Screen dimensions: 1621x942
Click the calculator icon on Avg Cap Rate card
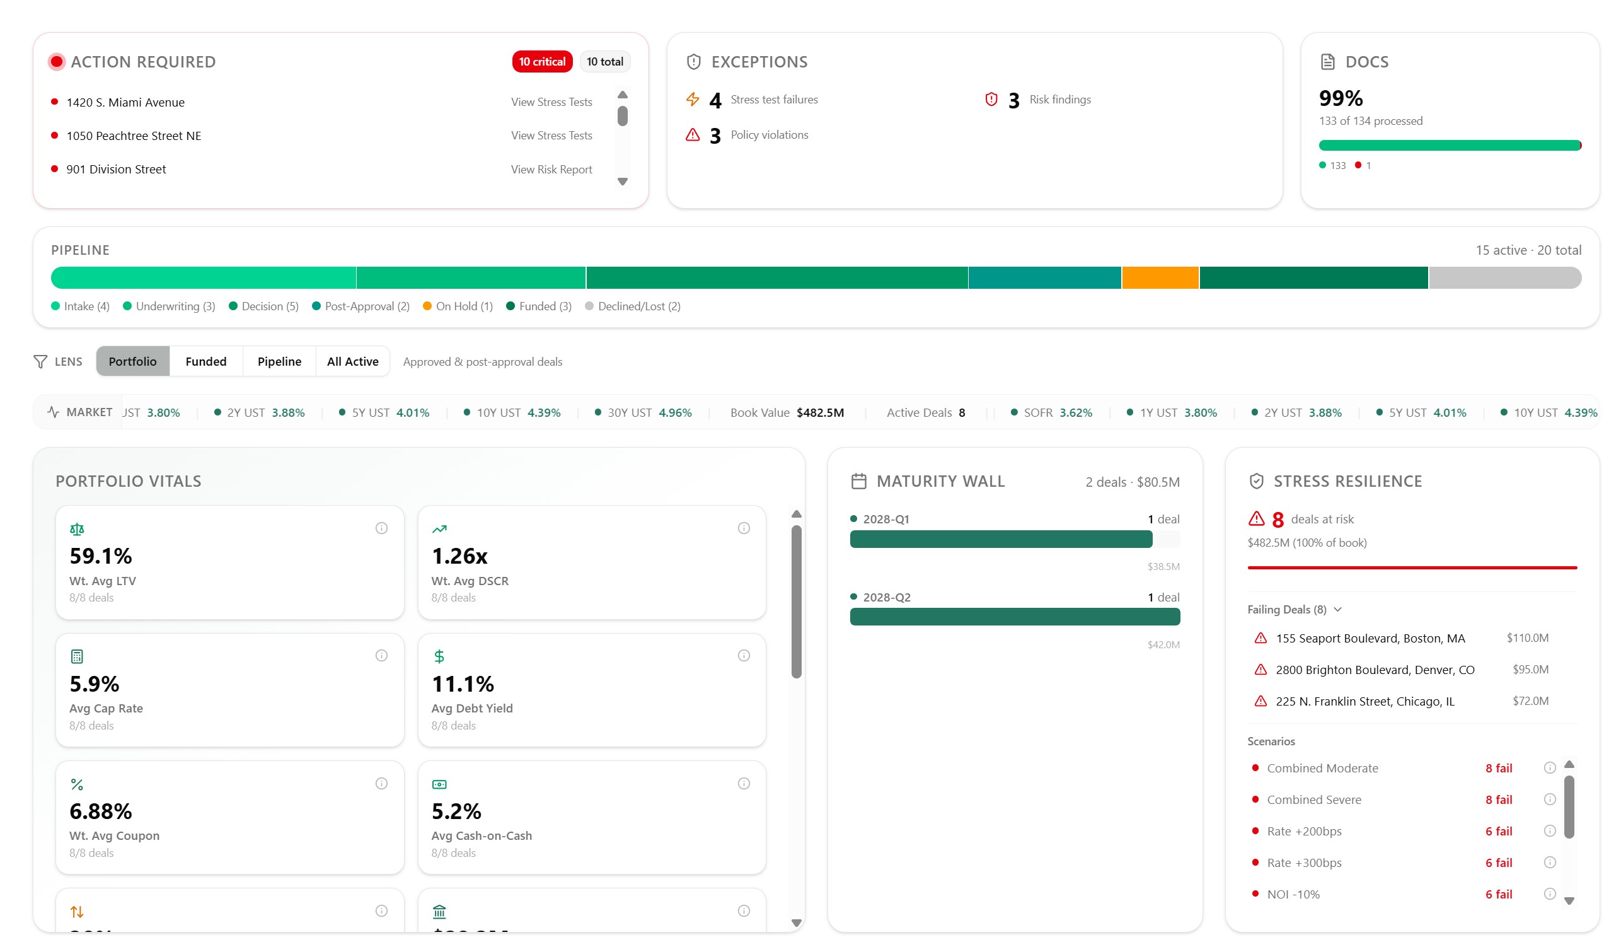click(77, 656)
